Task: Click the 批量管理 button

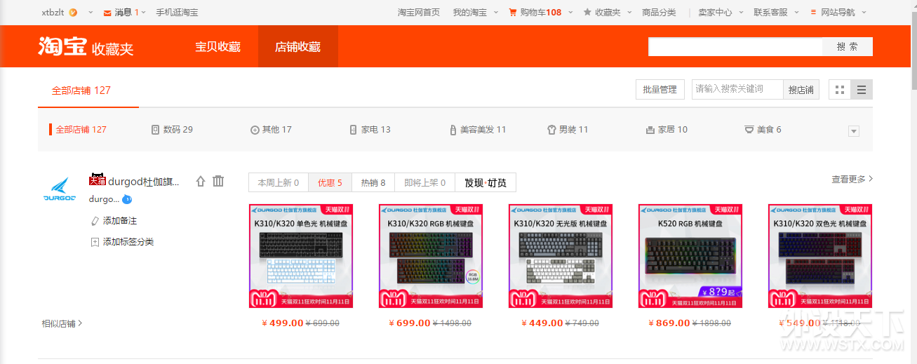Action: pos(660,90)
